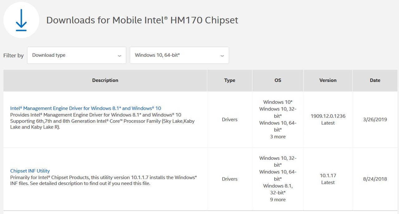Click the Date column header

coord(375,80)
